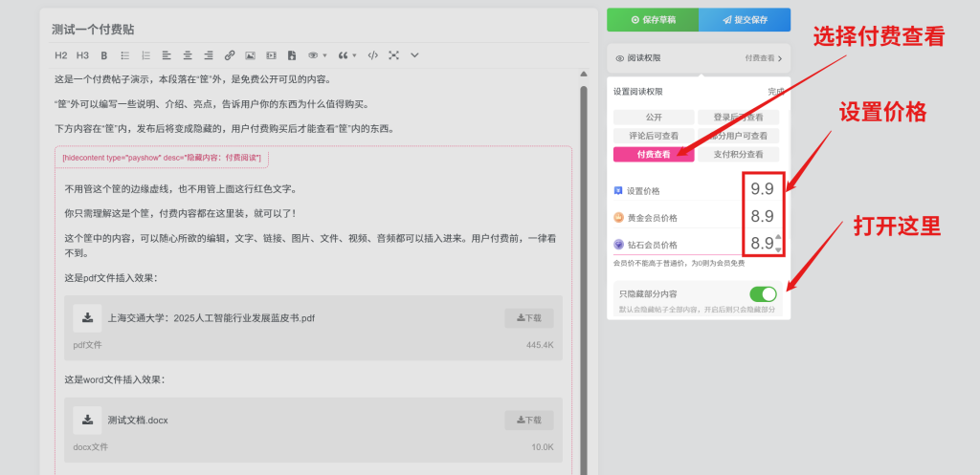Click the code block icon
Image resolution: width=980 pixels, height=475 pixels.
[372, 55]
